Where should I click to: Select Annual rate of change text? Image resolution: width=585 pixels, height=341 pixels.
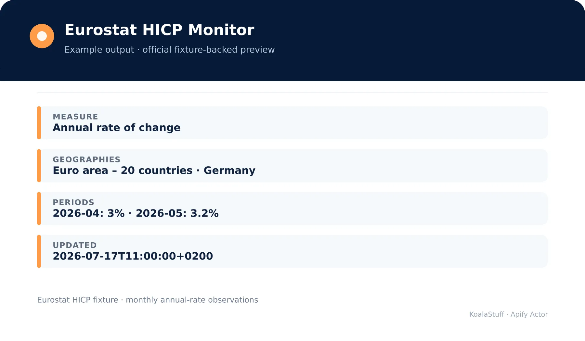tap(117, 128)
